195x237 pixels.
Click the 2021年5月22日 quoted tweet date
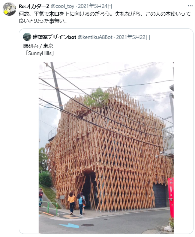click(x=133, y=37)
